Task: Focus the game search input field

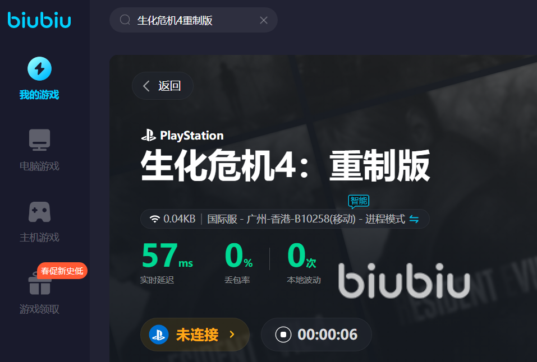Action: pyautogui.click(x=194, y=20)
